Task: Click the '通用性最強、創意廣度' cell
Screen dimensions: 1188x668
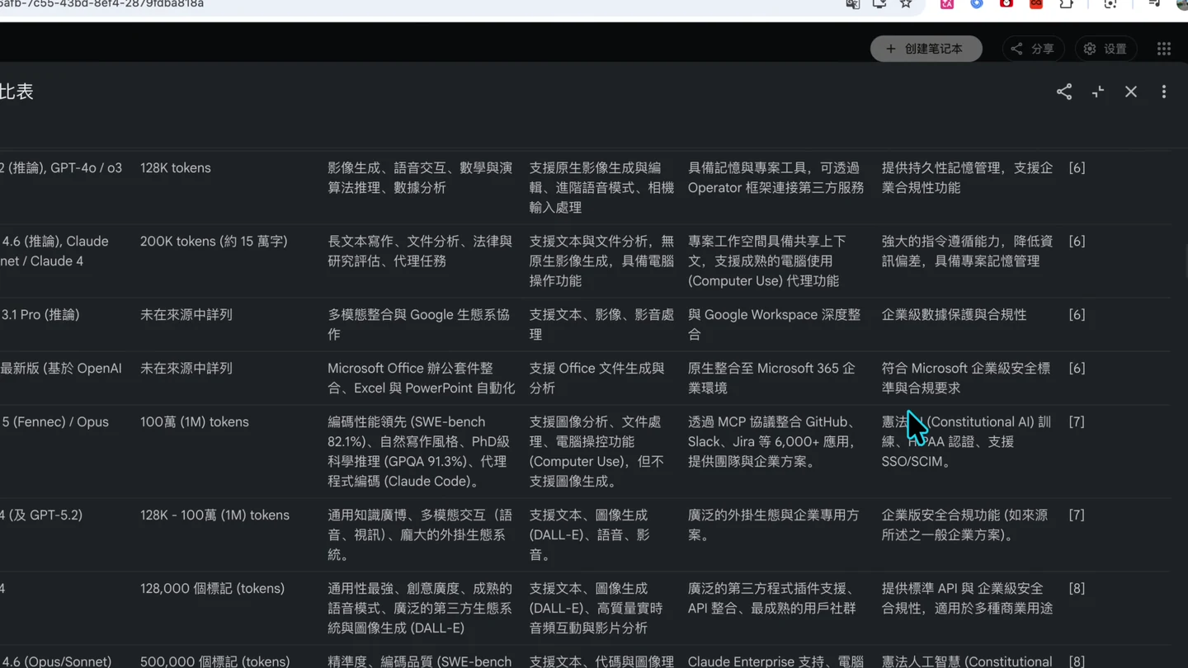Action: point(420,608)
